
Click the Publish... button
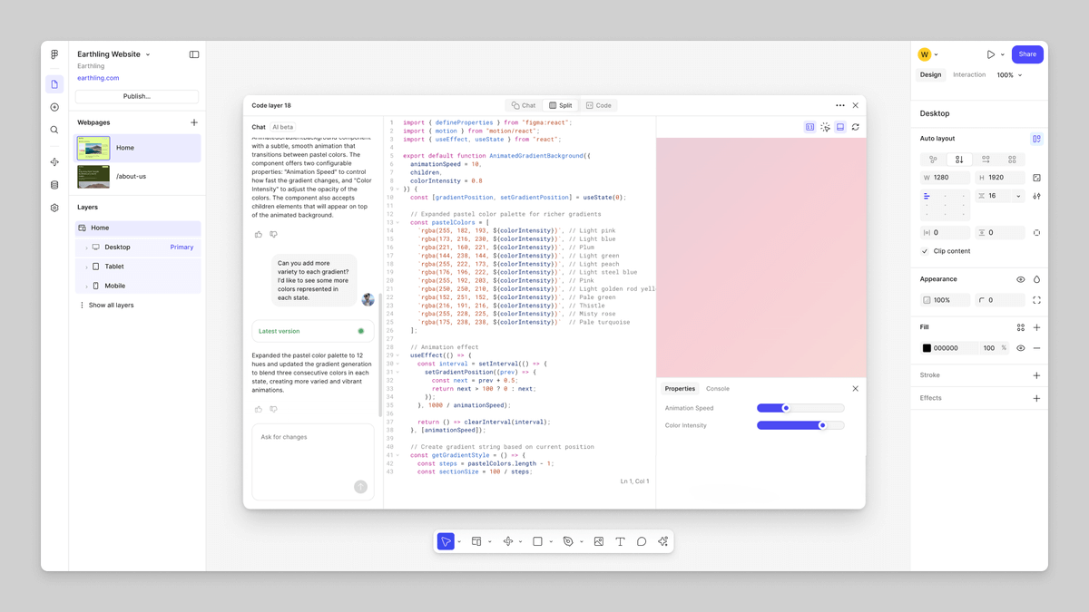coord(137,96)
